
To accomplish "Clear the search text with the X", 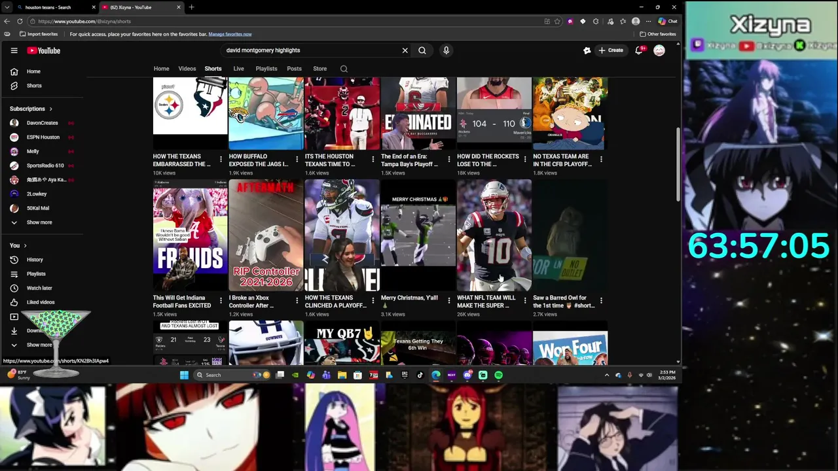I will click(405, 50).
